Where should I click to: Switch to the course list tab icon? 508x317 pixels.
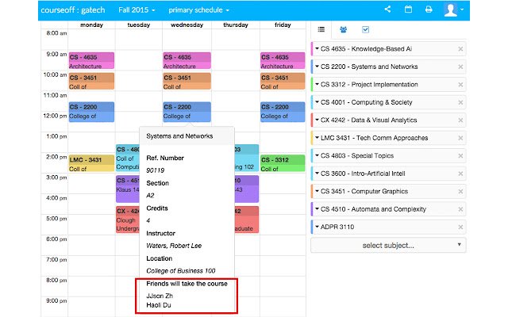pos(321,30)
